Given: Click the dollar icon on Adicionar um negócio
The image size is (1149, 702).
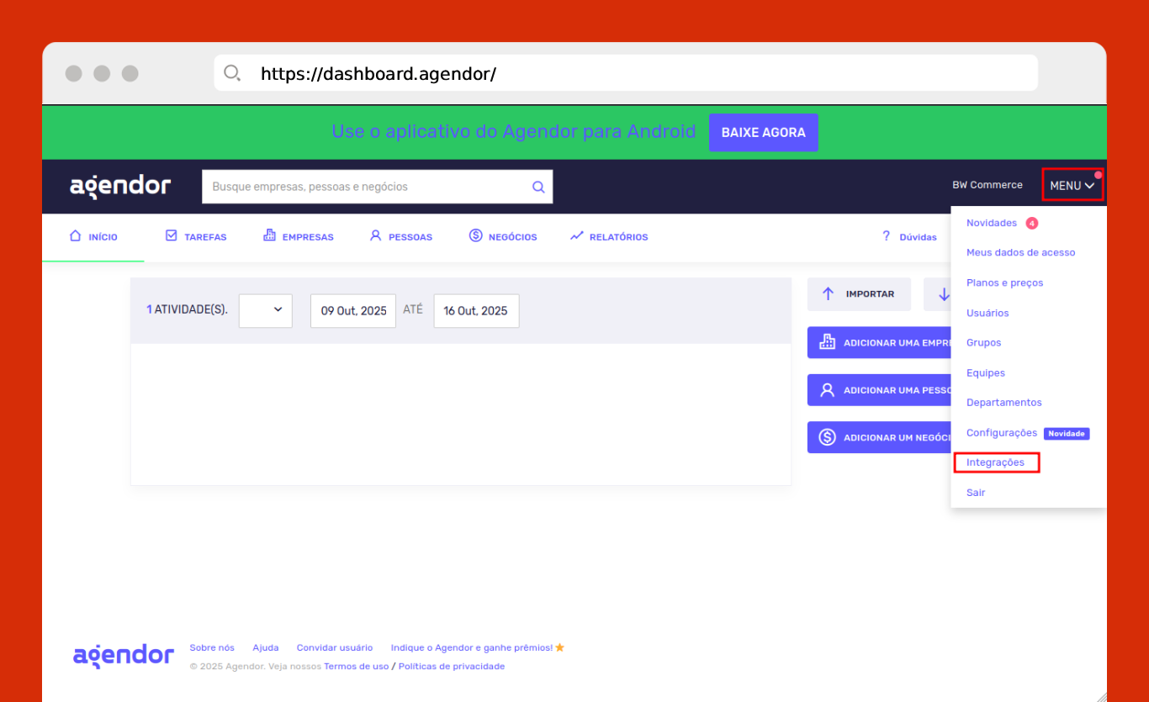Looking at the screenshot, I should coord(827,437).
